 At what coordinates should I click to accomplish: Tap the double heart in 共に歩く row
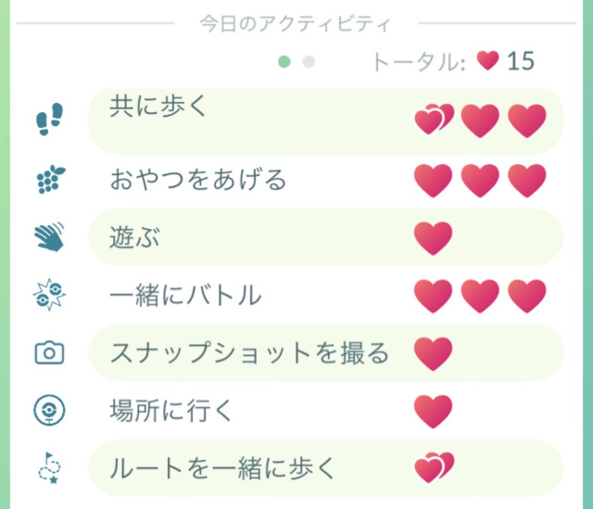tap(433, 121)
